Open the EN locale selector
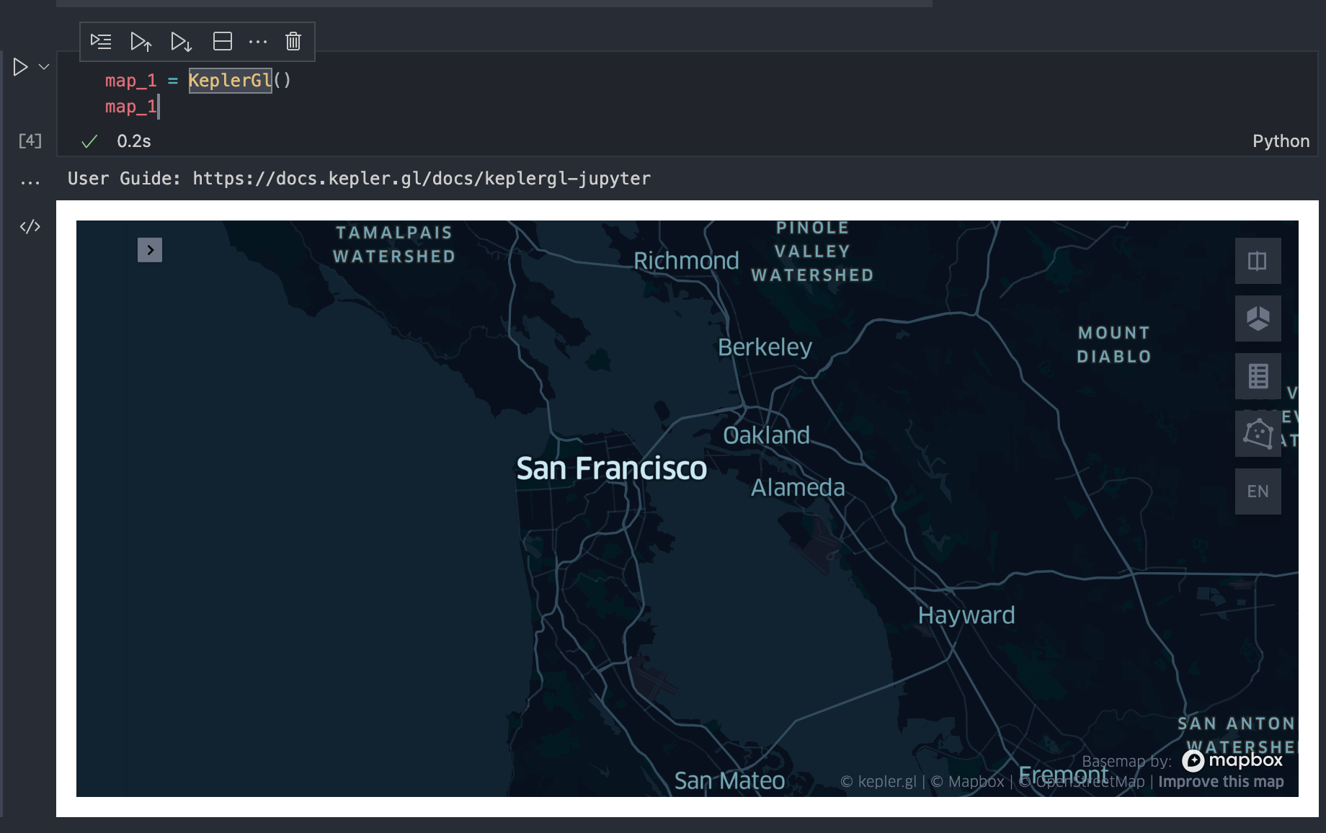Viewport: 1326px width, 833px height. coord(1258,491)
